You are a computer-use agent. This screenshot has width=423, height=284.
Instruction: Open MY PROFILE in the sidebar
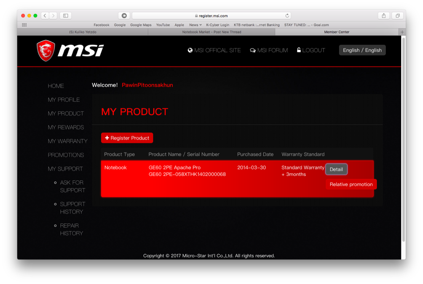[64, 100]
